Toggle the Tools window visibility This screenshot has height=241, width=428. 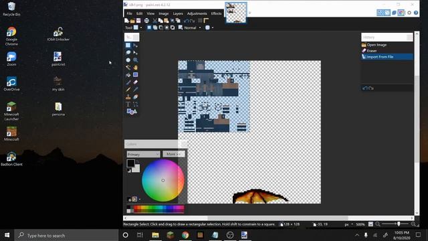pyautogui.click(x=381, y=13)
